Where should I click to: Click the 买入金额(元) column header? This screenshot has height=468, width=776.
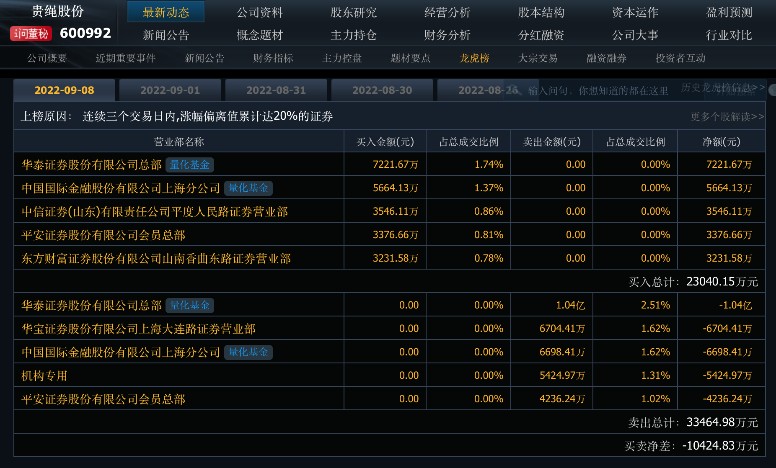(385, 141)
